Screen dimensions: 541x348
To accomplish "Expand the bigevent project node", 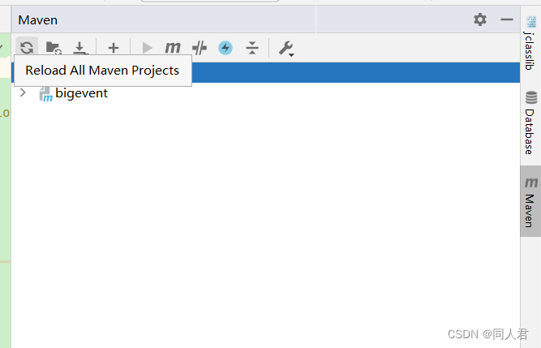I will pyautogui.click(x=23, y=92).
